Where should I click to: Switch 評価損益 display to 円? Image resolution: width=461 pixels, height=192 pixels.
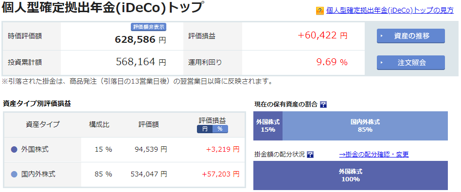pos(205,129)
